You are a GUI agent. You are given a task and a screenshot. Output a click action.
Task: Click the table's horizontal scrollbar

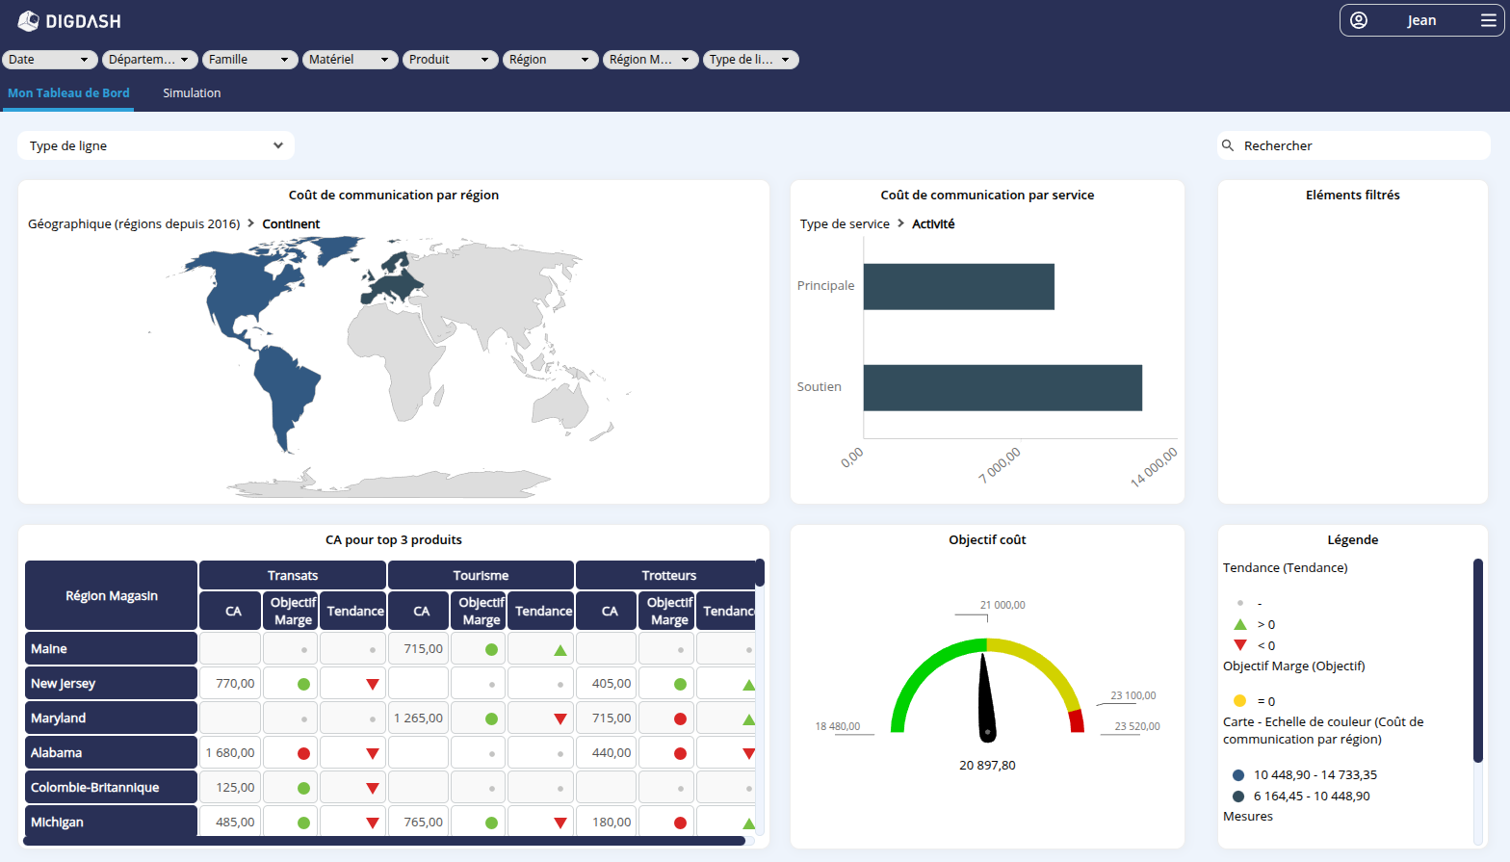point(385,841)
